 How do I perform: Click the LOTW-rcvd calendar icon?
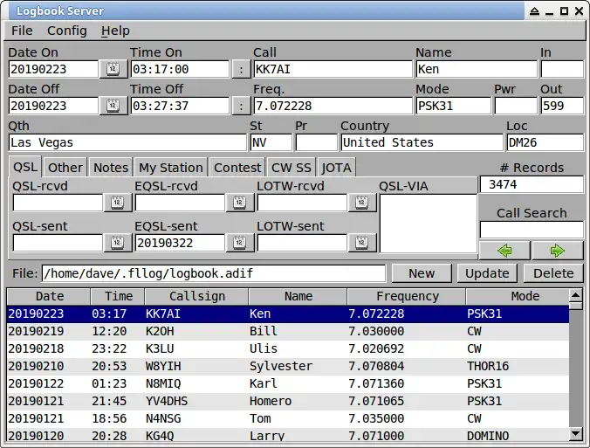click(361, 203)
